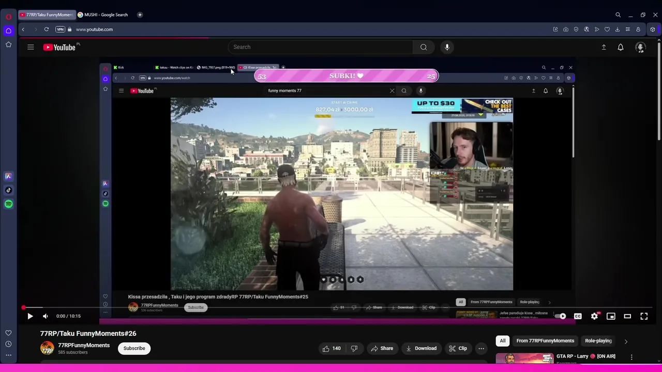Screen dimensions: 662x372
Task: Open GTA RP - Larry video thumbnail
Action: pos(524,359)
